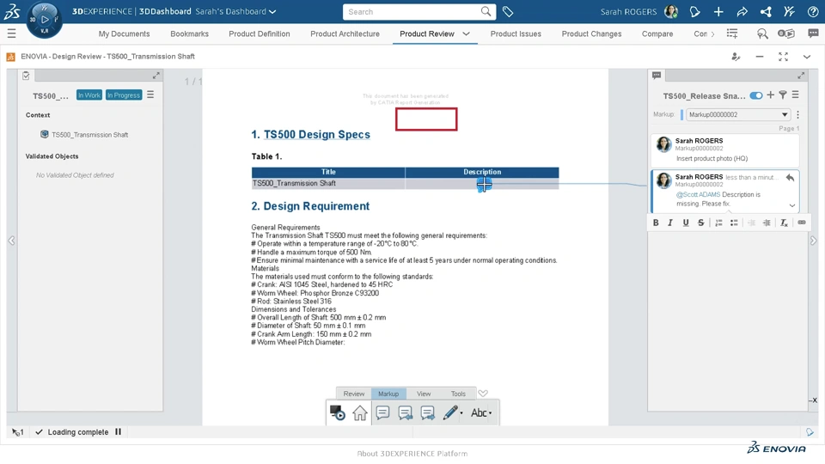825x464 pixels.
Task: Insert bulleted list in comment
Action: tap(734, 223)
